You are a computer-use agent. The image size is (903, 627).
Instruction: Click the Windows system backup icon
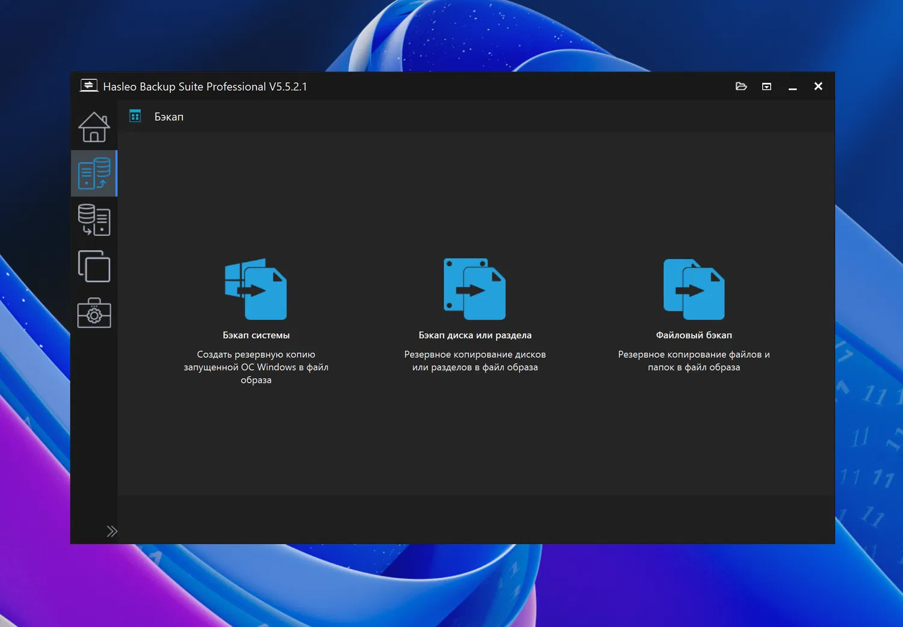(256, 289)
